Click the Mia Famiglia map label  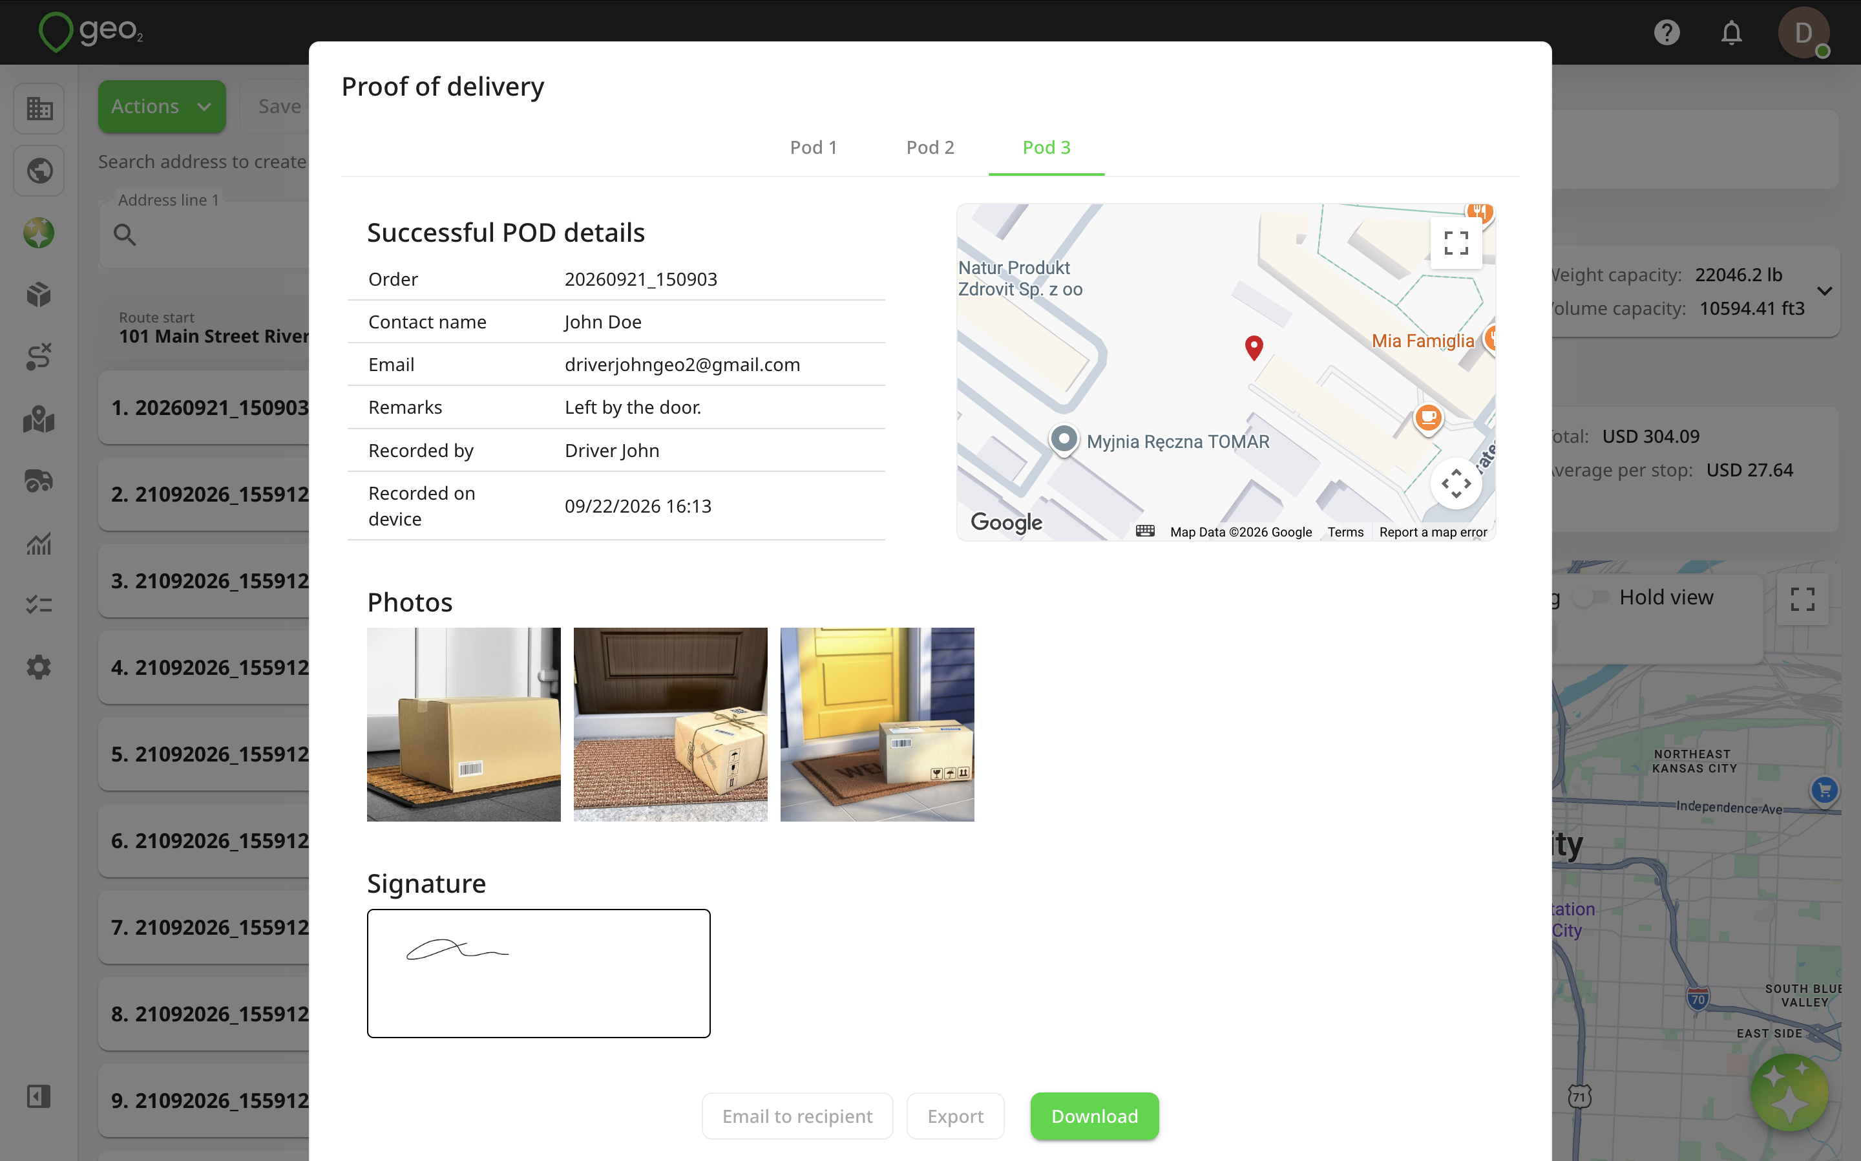[x=1422, y=341]
